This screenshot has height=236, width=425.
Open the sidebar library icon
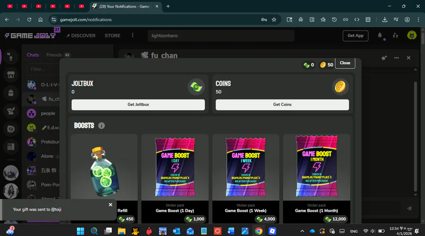click(x=11, y=147)
